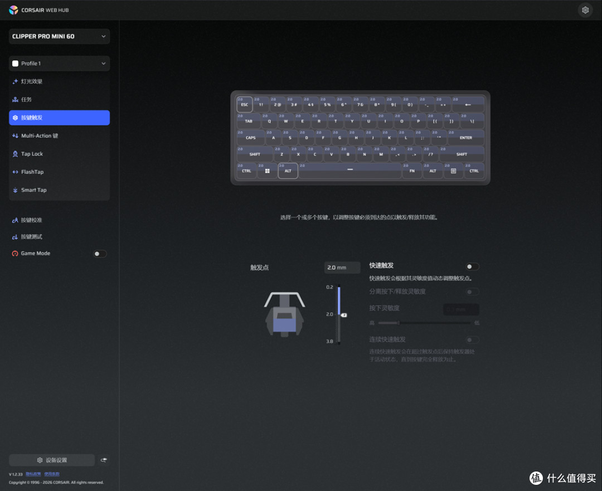
Task: Enable the 快速触发 rapid trigger switch
Action: (x=472, y=266)
